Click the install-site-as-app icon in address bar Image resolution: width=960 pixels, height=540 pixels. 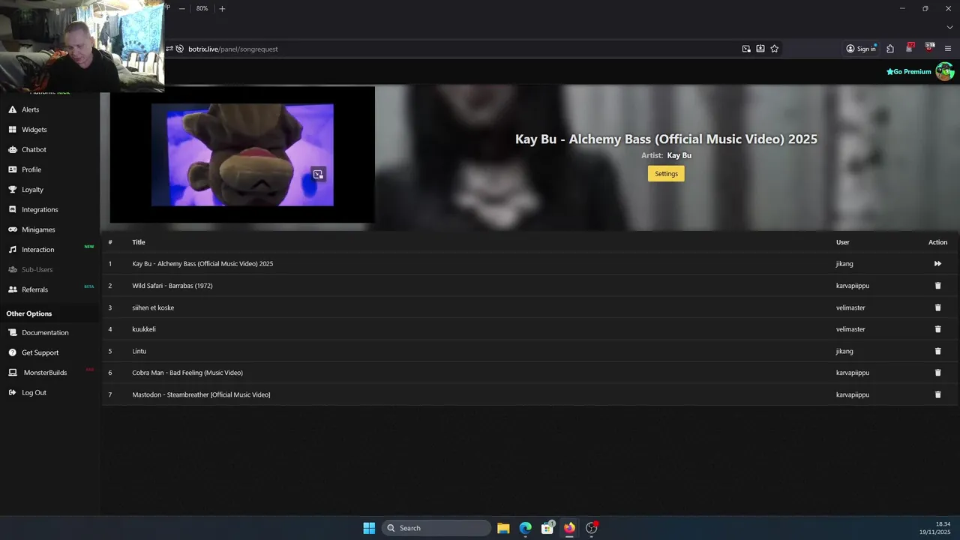coord(760,49)
